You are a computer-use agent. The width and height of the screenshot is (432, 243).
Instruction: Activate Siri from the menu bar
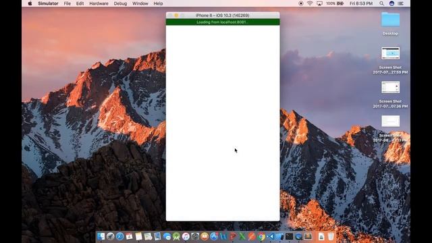point(391,3)
